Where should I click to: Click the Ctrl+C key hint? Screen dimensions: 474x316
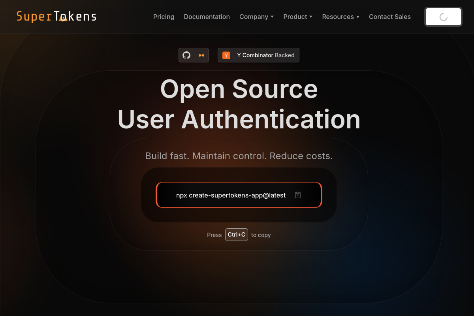[x=237, y=235]
